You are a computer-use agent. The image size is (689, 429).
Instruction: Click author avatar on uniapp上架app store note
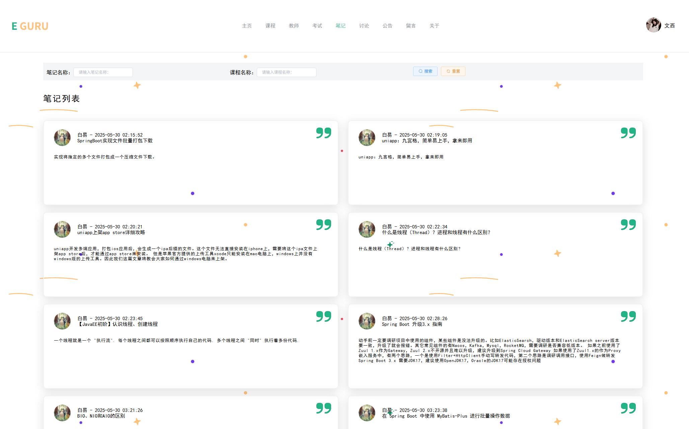62,229
